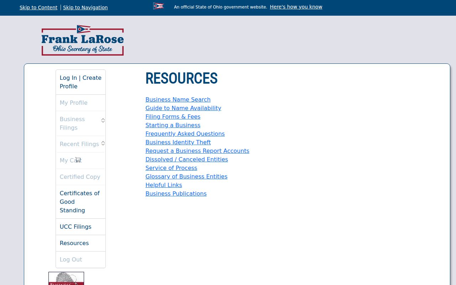Expand the Recent Filings menu arrow

[103, 143]
